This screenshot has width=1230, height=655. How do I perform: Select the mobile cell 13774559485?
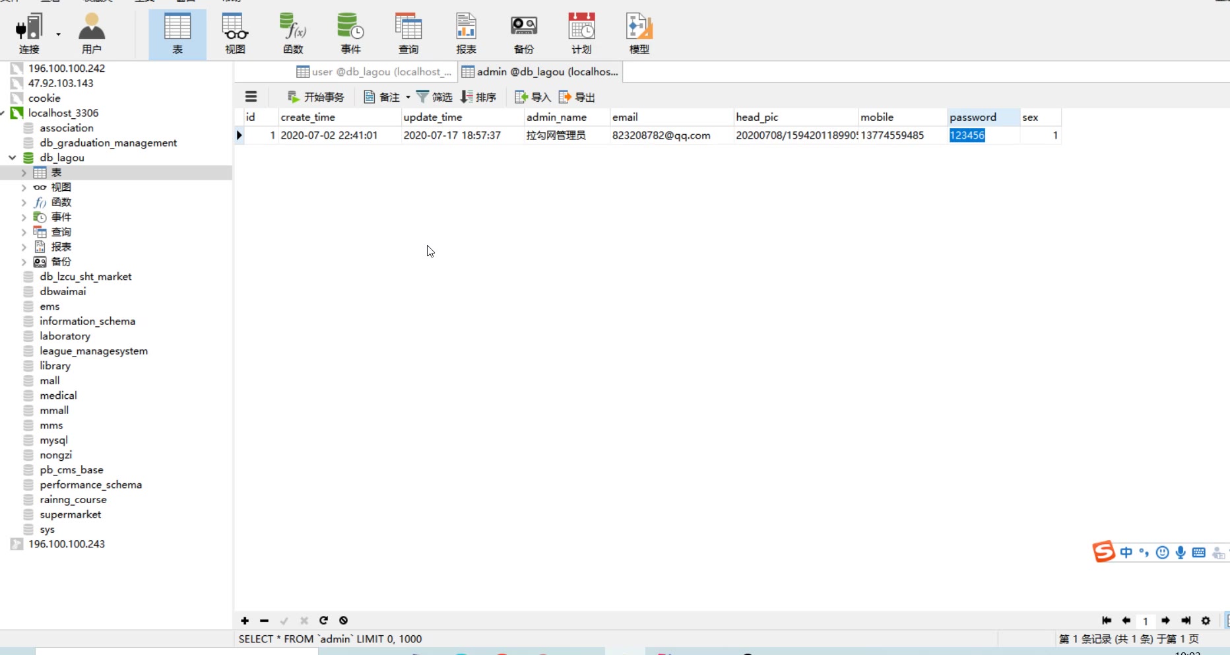903,135
